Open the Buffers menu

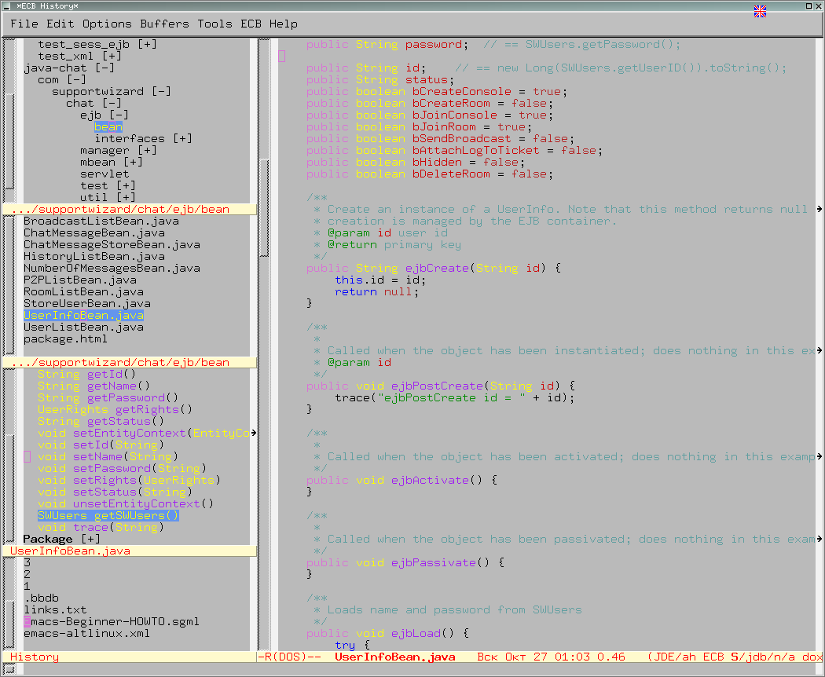[164, 24]
